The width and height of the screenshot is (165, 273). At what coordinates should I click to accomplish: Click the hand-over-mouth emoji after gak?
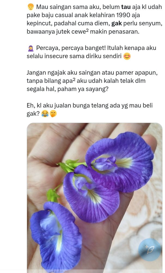click(x=53, y=114)
